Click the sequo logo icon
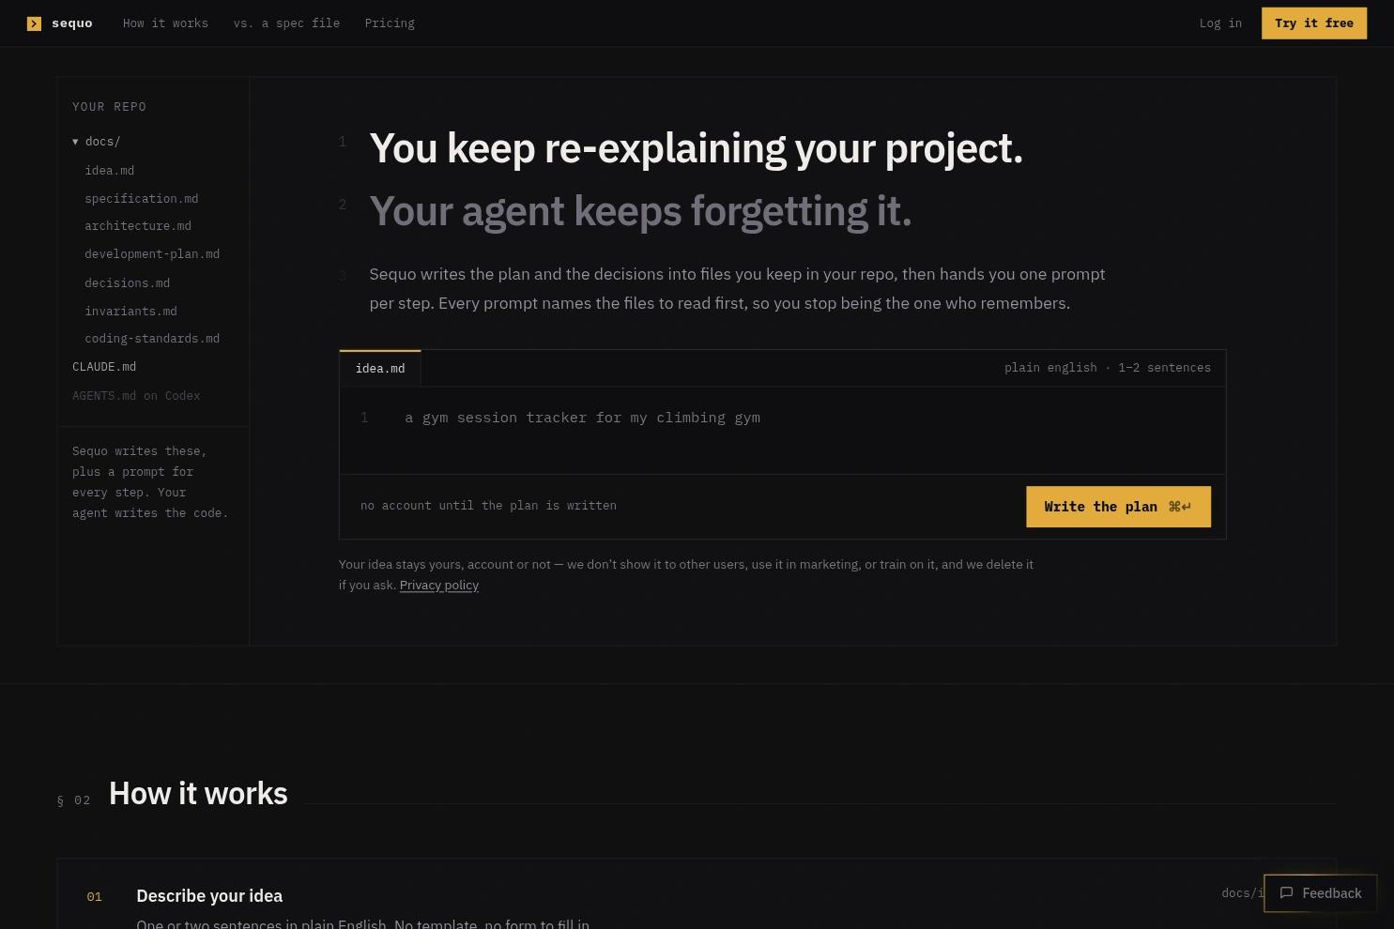This screenshot has width=1394, height=929. click(x=34, y=23)
